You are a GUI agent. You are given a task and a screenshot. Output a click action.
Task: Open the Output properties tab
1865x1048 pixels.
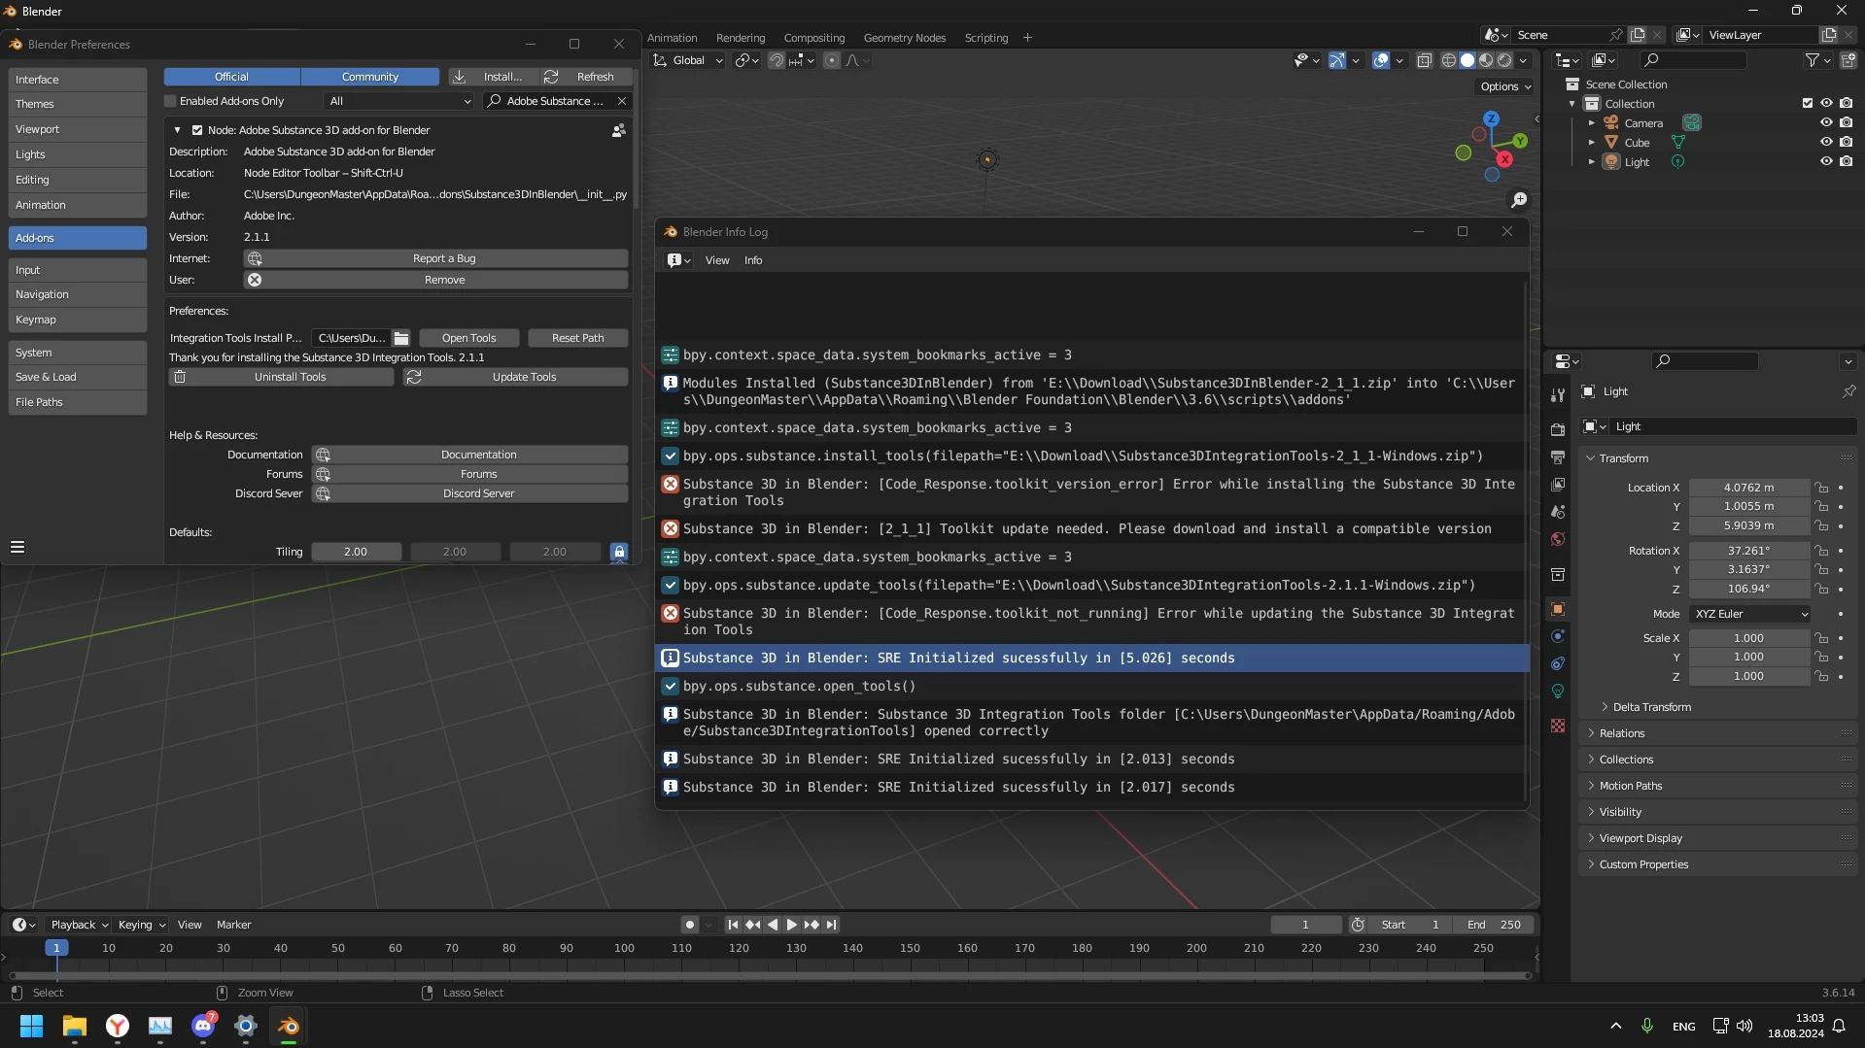(x=1558, y=456)
